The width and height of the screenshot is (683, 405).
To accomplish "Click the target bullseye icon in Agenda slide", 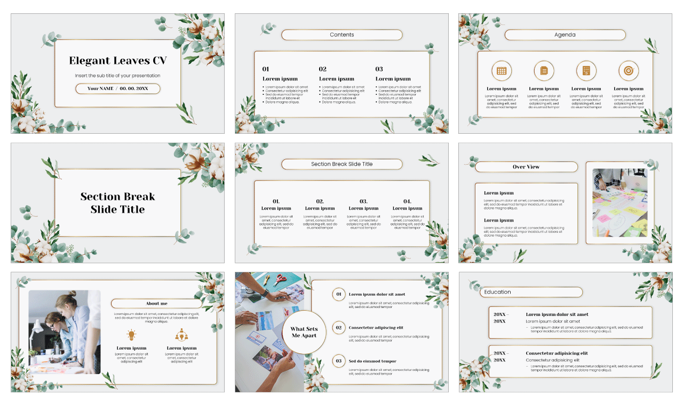I will click(629, 70).
